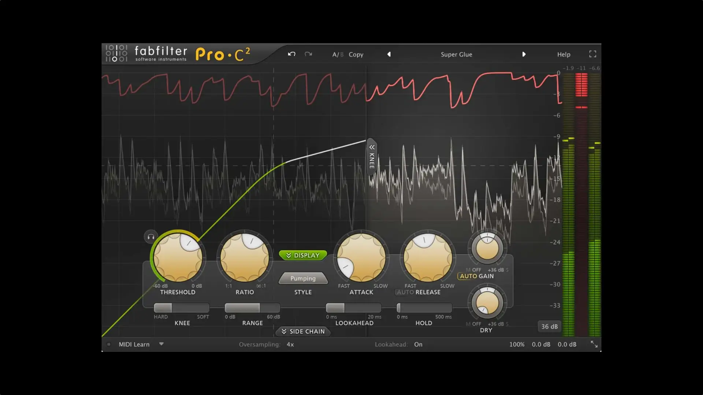Open the Super Glue preset menu
This screenshot has width=703, height=395.
pyautogui.click(x=456, y=54)
